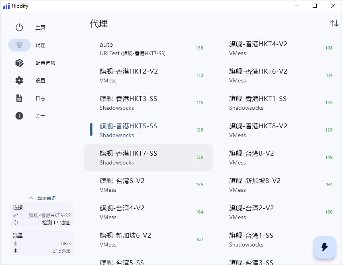
Task: Click the config options box icon
Action: click(x=19, y=63)
